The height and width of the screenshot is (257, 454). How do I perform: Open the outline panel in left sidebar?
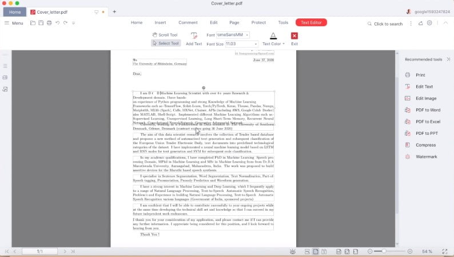point(5,66)
